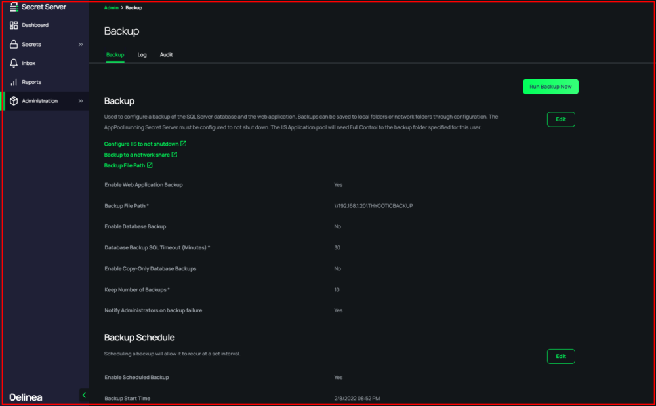Click external link icon beside network share

click(174, 154)
